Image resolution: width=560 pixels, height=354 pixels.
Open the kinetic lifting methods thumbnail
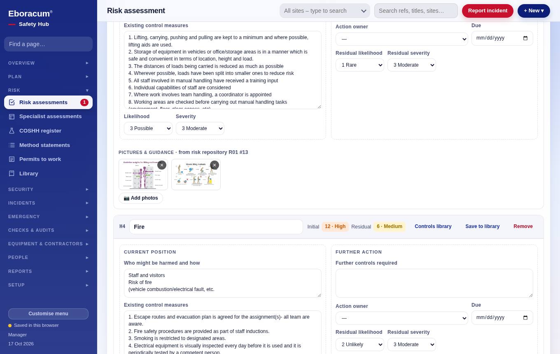point(196,175)
